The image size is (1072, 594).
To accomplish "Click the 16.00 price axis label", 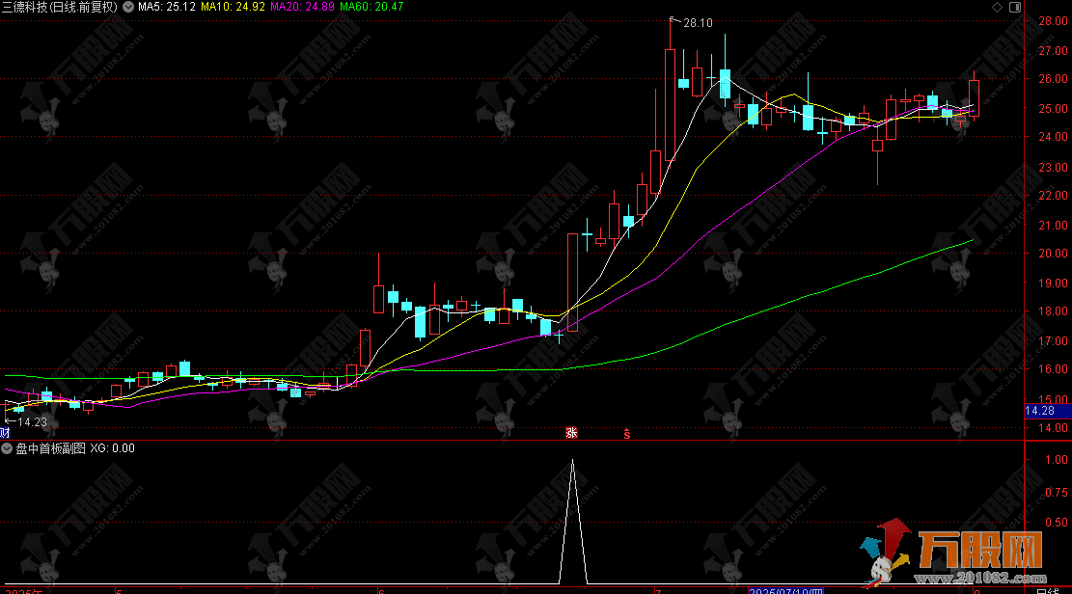I will pyautogui.click(x=1053, y=369).
